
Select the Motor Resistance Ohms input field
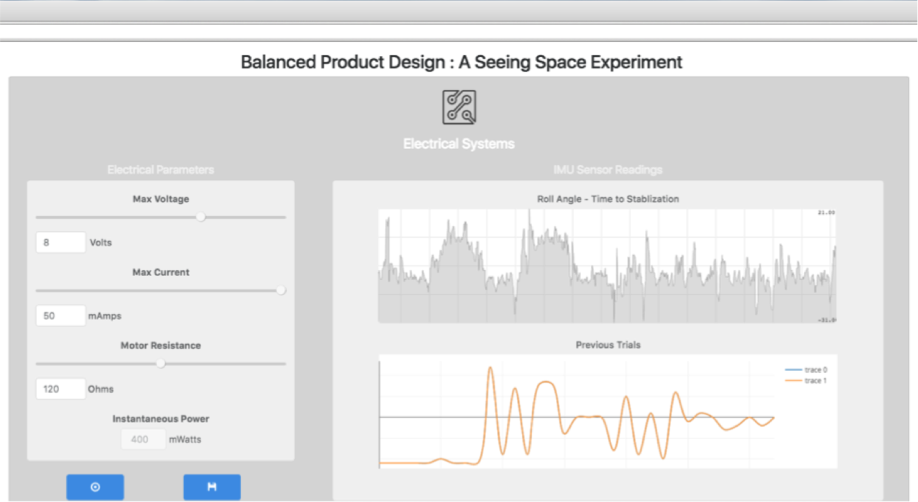61,389
